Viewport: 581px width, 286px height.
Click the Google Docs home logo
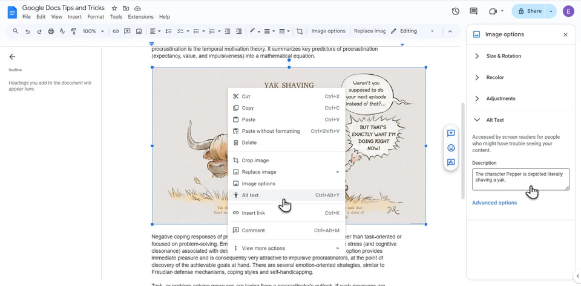12,12
